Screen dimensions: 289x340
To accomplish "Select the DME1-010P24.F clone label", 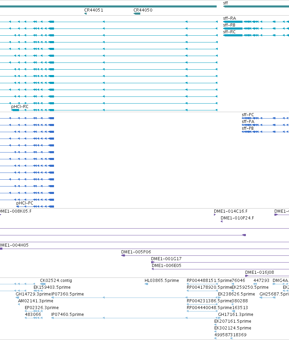I will [x=237, y=218].
